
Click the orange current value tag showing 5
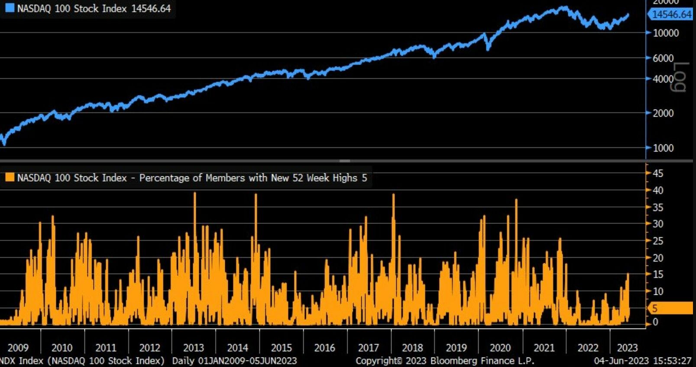[x=670, y=308]
